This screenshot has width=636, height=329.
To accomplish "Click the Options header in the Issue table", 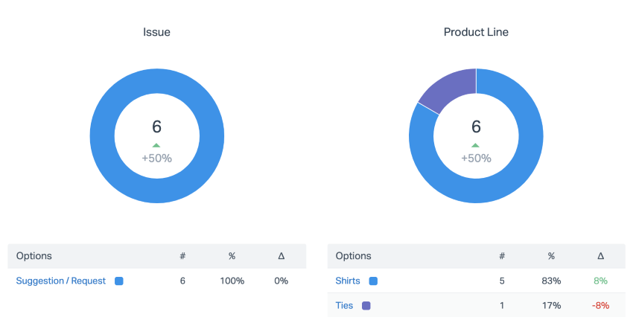I will tap(34, 256).
